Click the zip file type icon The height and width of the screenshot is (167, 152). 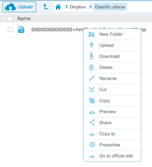pos(21,30)
